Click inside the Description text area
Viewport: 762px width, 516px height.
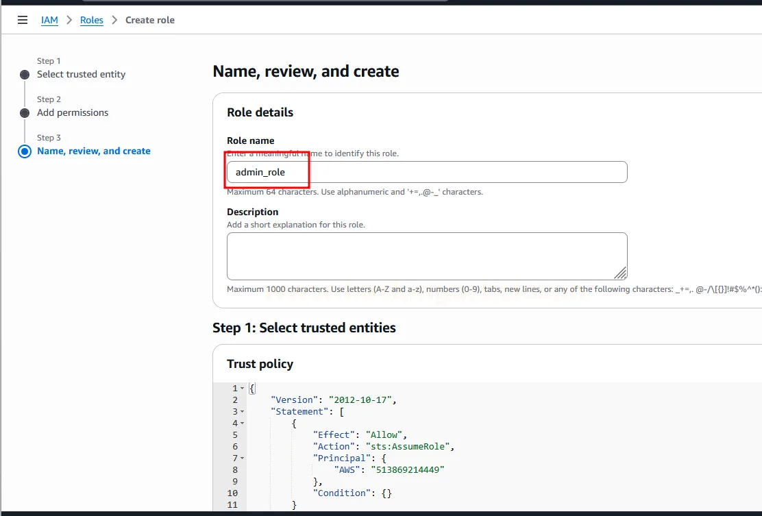tap(426, 256)
